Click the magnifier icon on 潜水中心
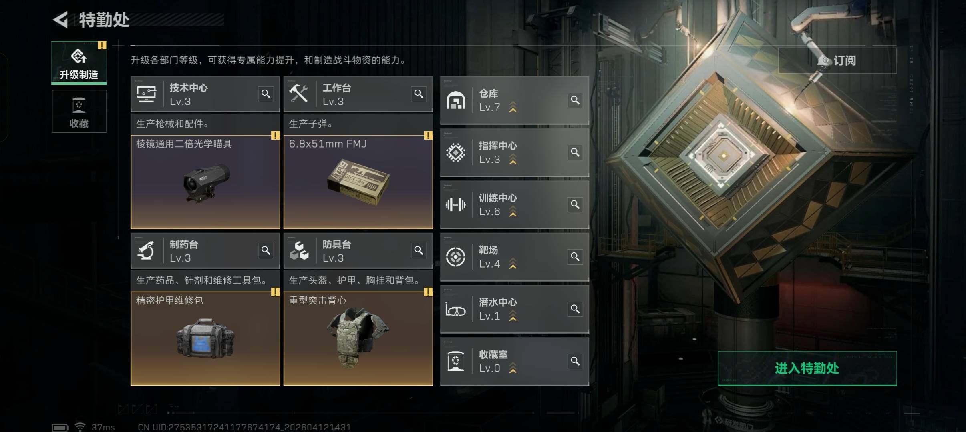The width and height of the screenshot is (966, 432). click(575, 309)
